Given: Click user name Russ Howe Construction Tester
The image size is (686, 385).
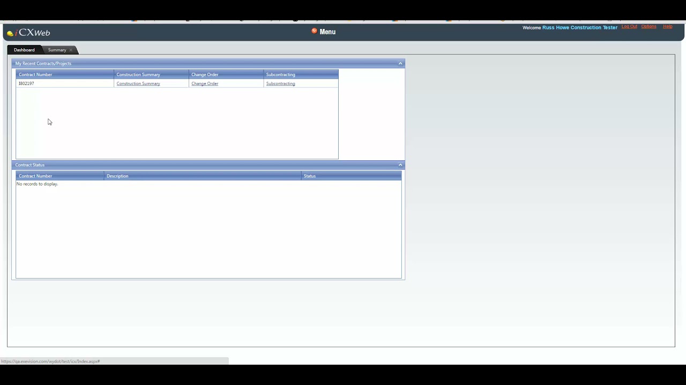Looking at the screenshot, I should (580, 27).
